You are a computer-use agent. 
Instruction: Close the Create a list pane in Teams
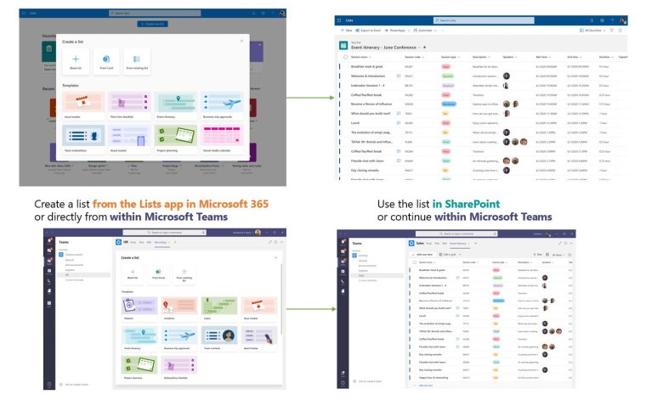pos(276,257)
